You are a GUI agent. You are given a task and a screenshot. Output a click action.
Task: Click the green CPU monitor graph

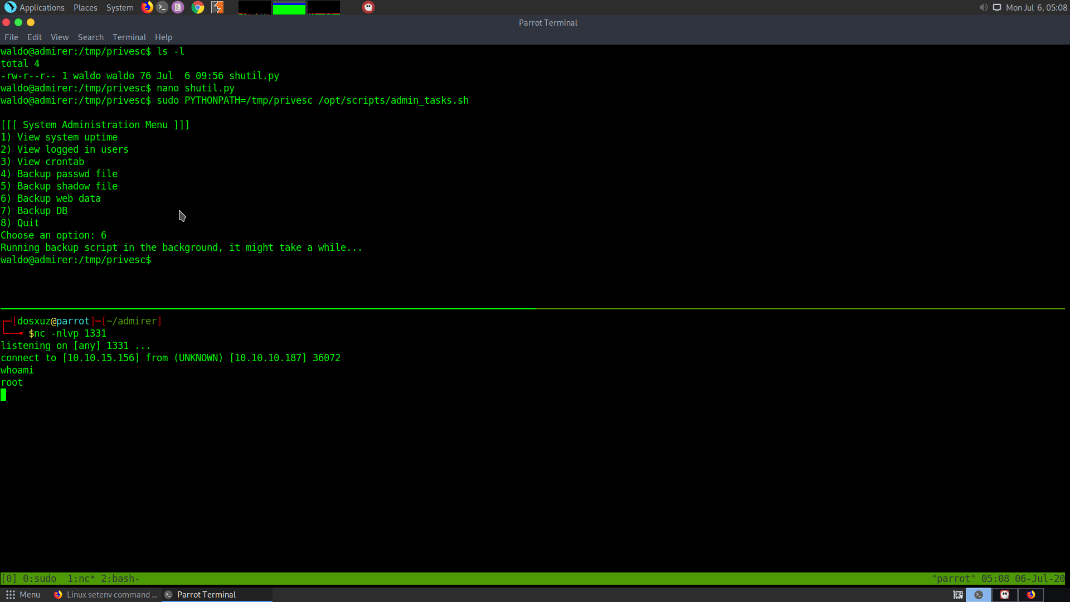289,8
